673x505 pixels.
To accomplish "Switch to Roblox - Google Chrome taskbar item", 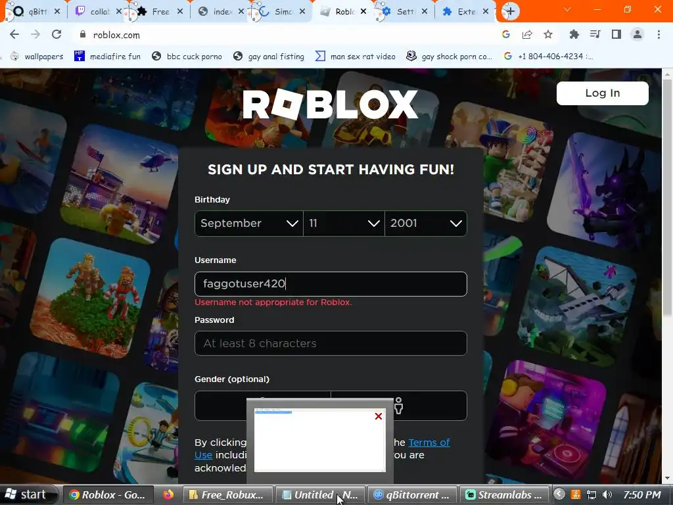I will coord(108,494).
